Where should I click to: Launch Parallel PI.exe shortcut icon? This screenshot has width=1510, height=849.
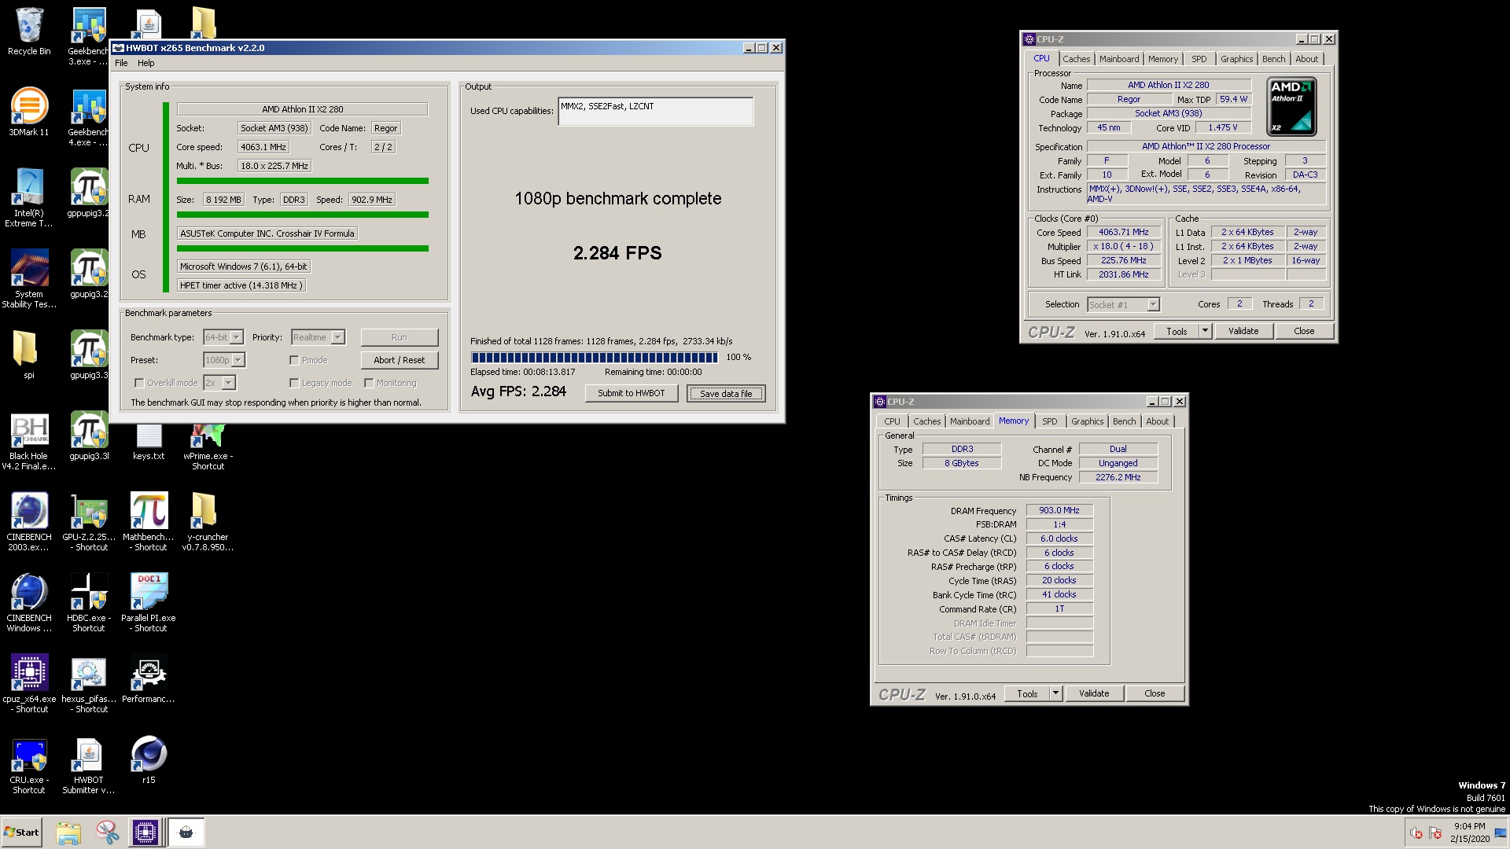149,603
